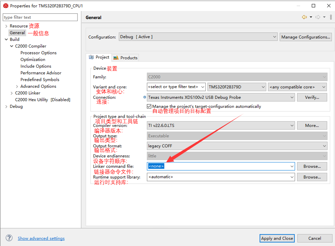The image size is (335, 246).
Task: Select the Debug tree label
Action: [16, 106]
